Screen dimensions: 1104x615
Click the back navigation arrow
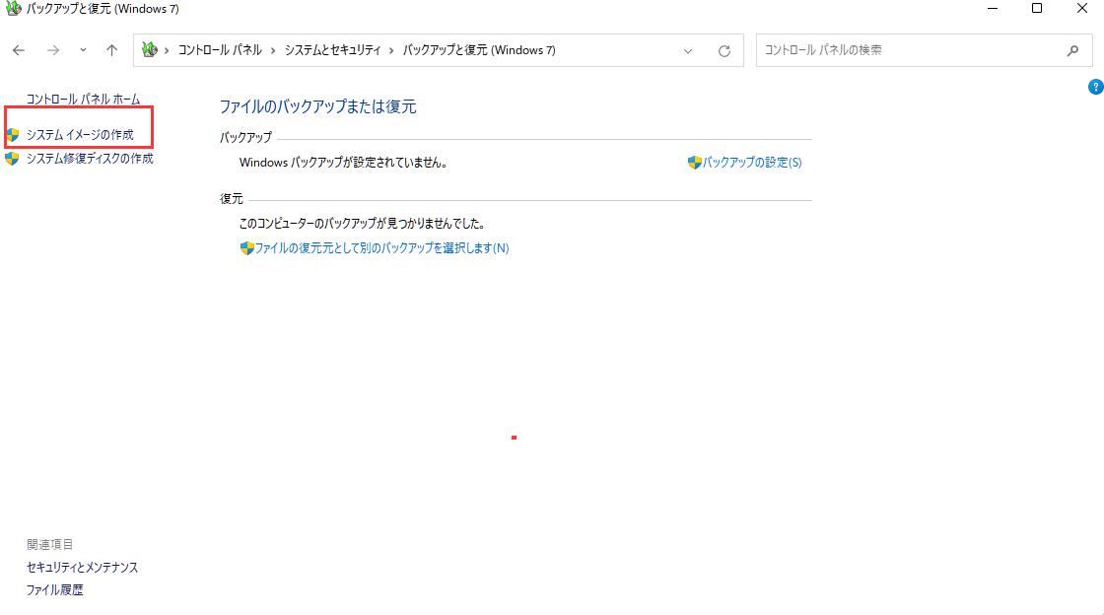18,49
